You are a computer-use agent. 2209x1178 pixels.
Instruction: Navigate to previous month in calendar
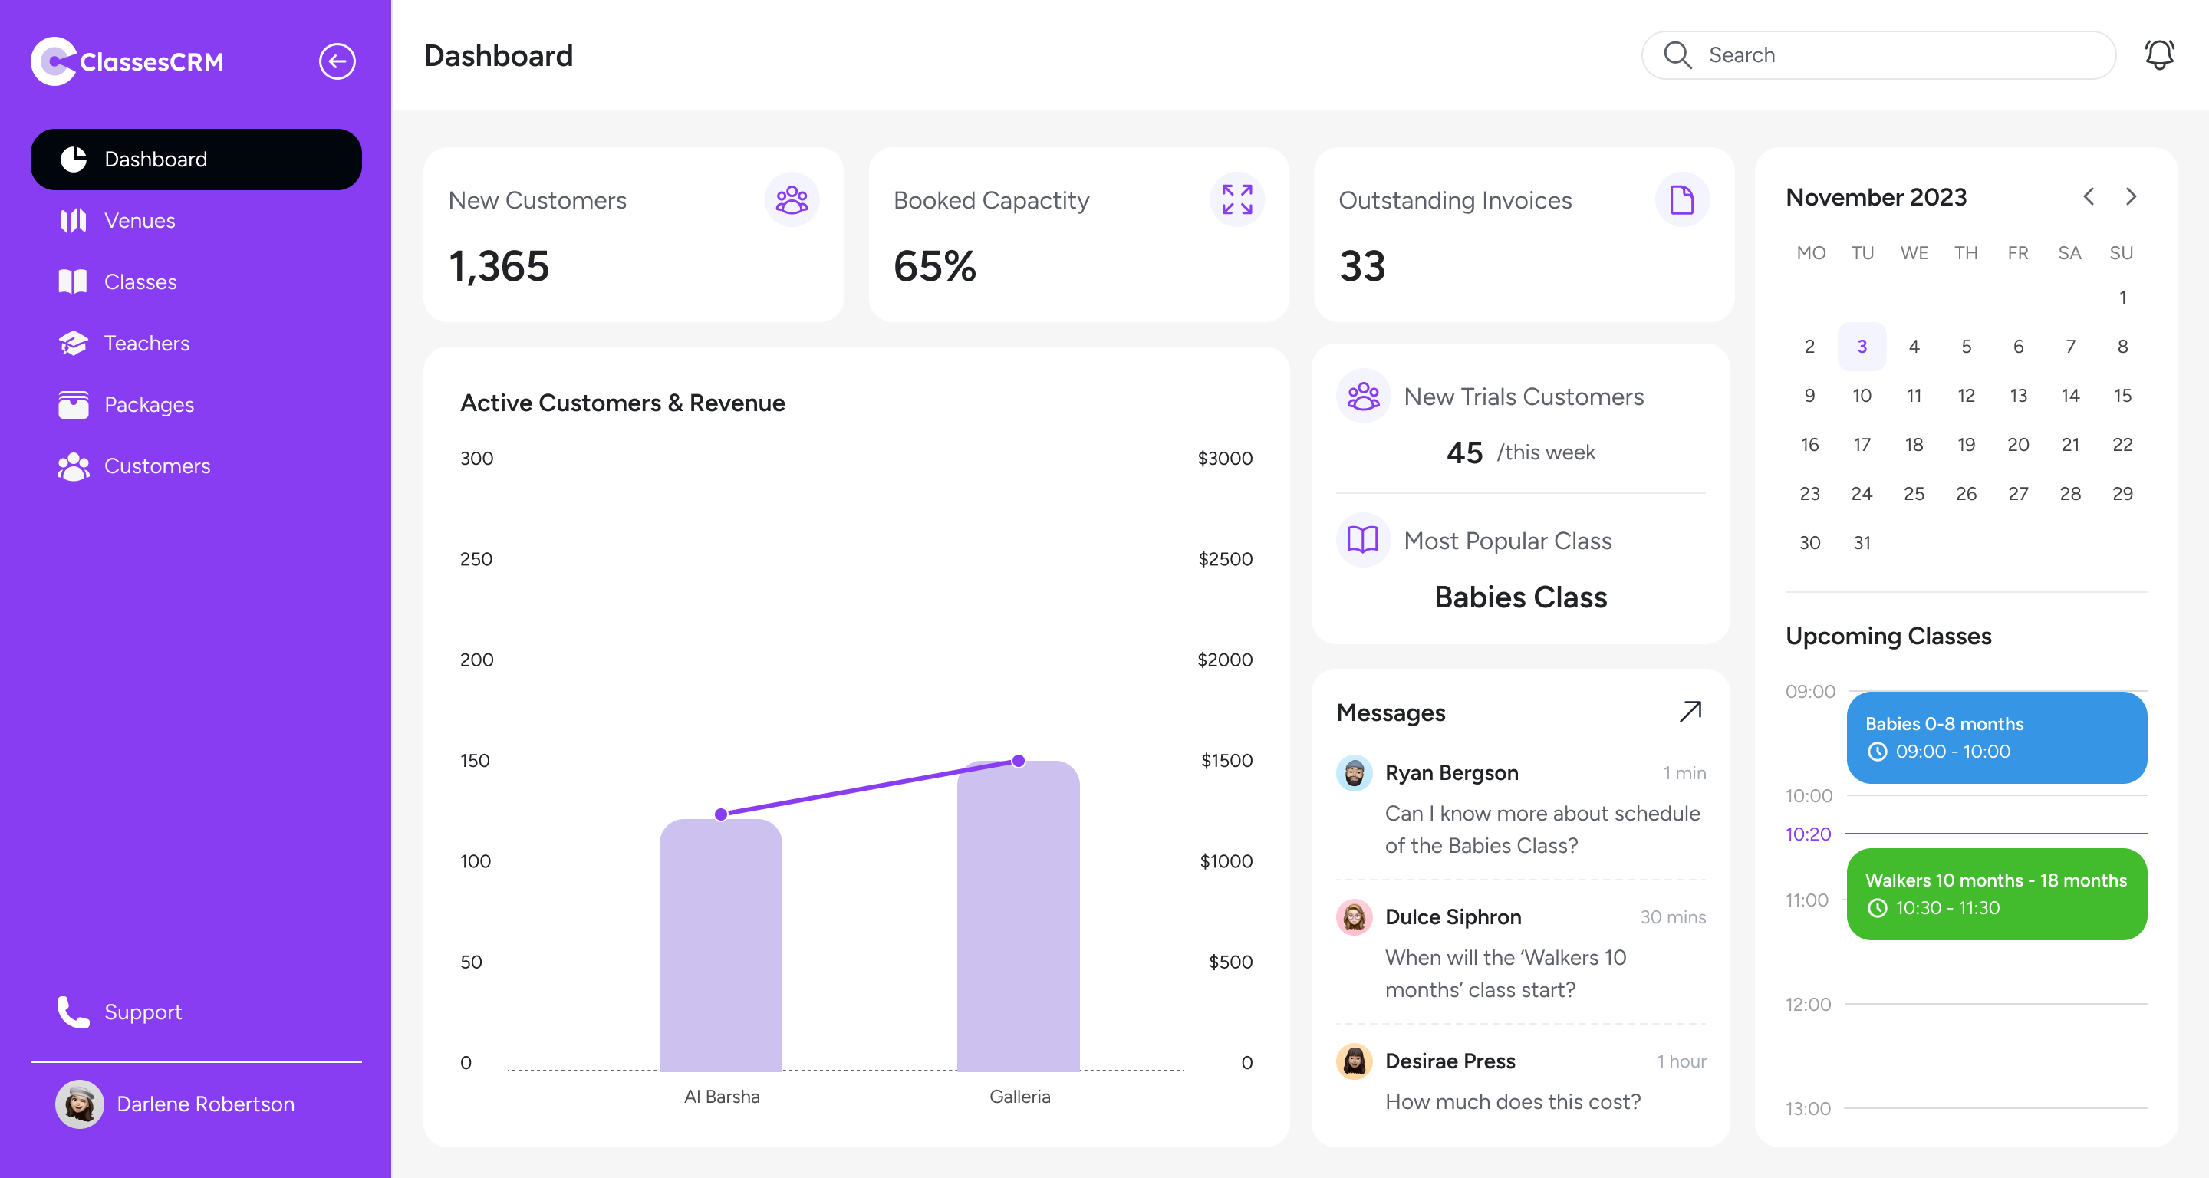(2088, 196)
